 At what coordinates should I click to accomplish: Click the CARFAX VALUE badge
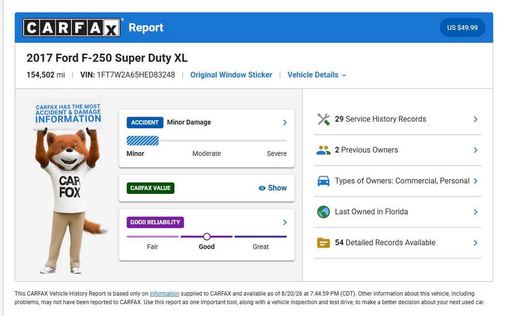pos(150,188)
